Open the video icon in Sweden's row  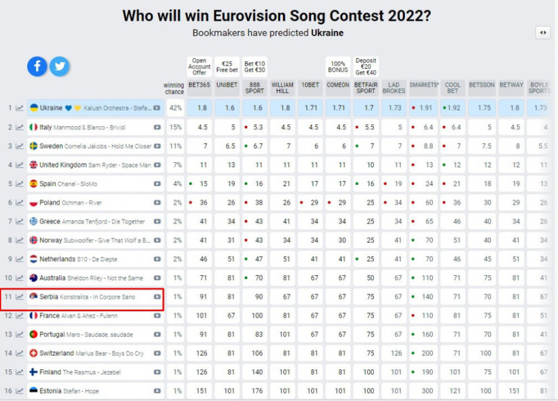click(x=157, y=146)
